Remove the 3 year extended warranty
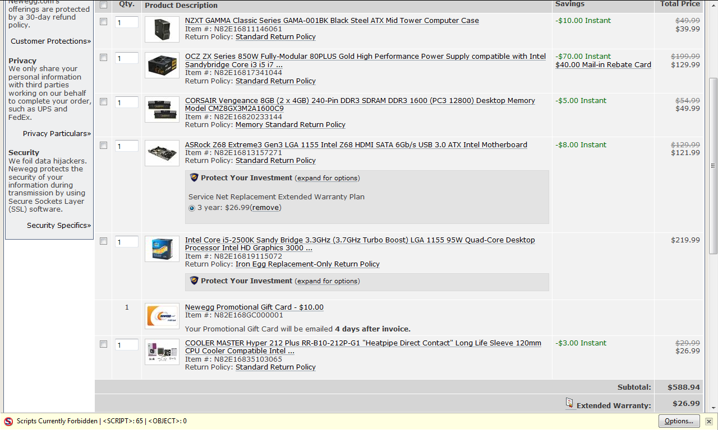The image size is (718, 430). tap(265, 208)
